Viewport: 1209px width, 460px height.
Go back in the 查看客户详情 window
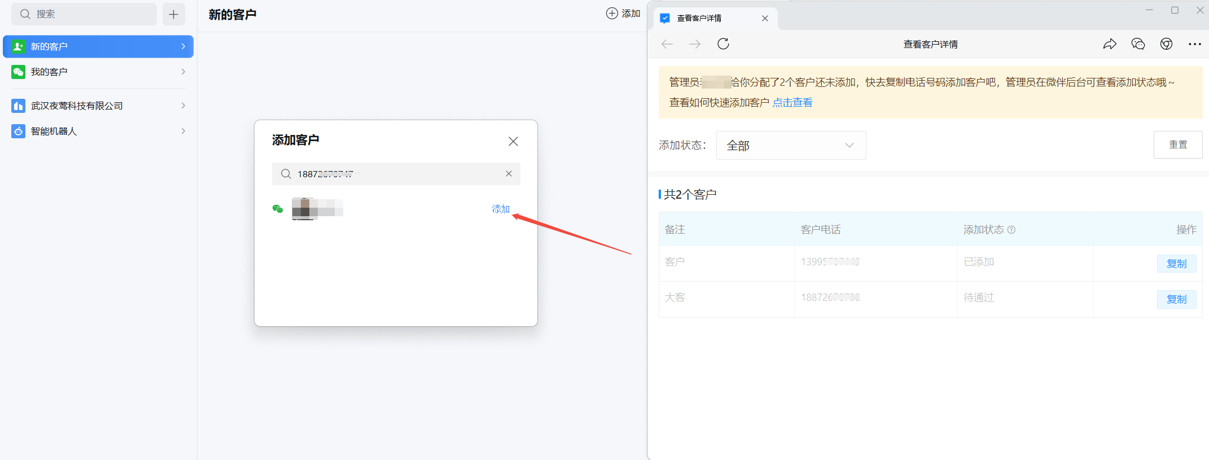click(667, 44)
